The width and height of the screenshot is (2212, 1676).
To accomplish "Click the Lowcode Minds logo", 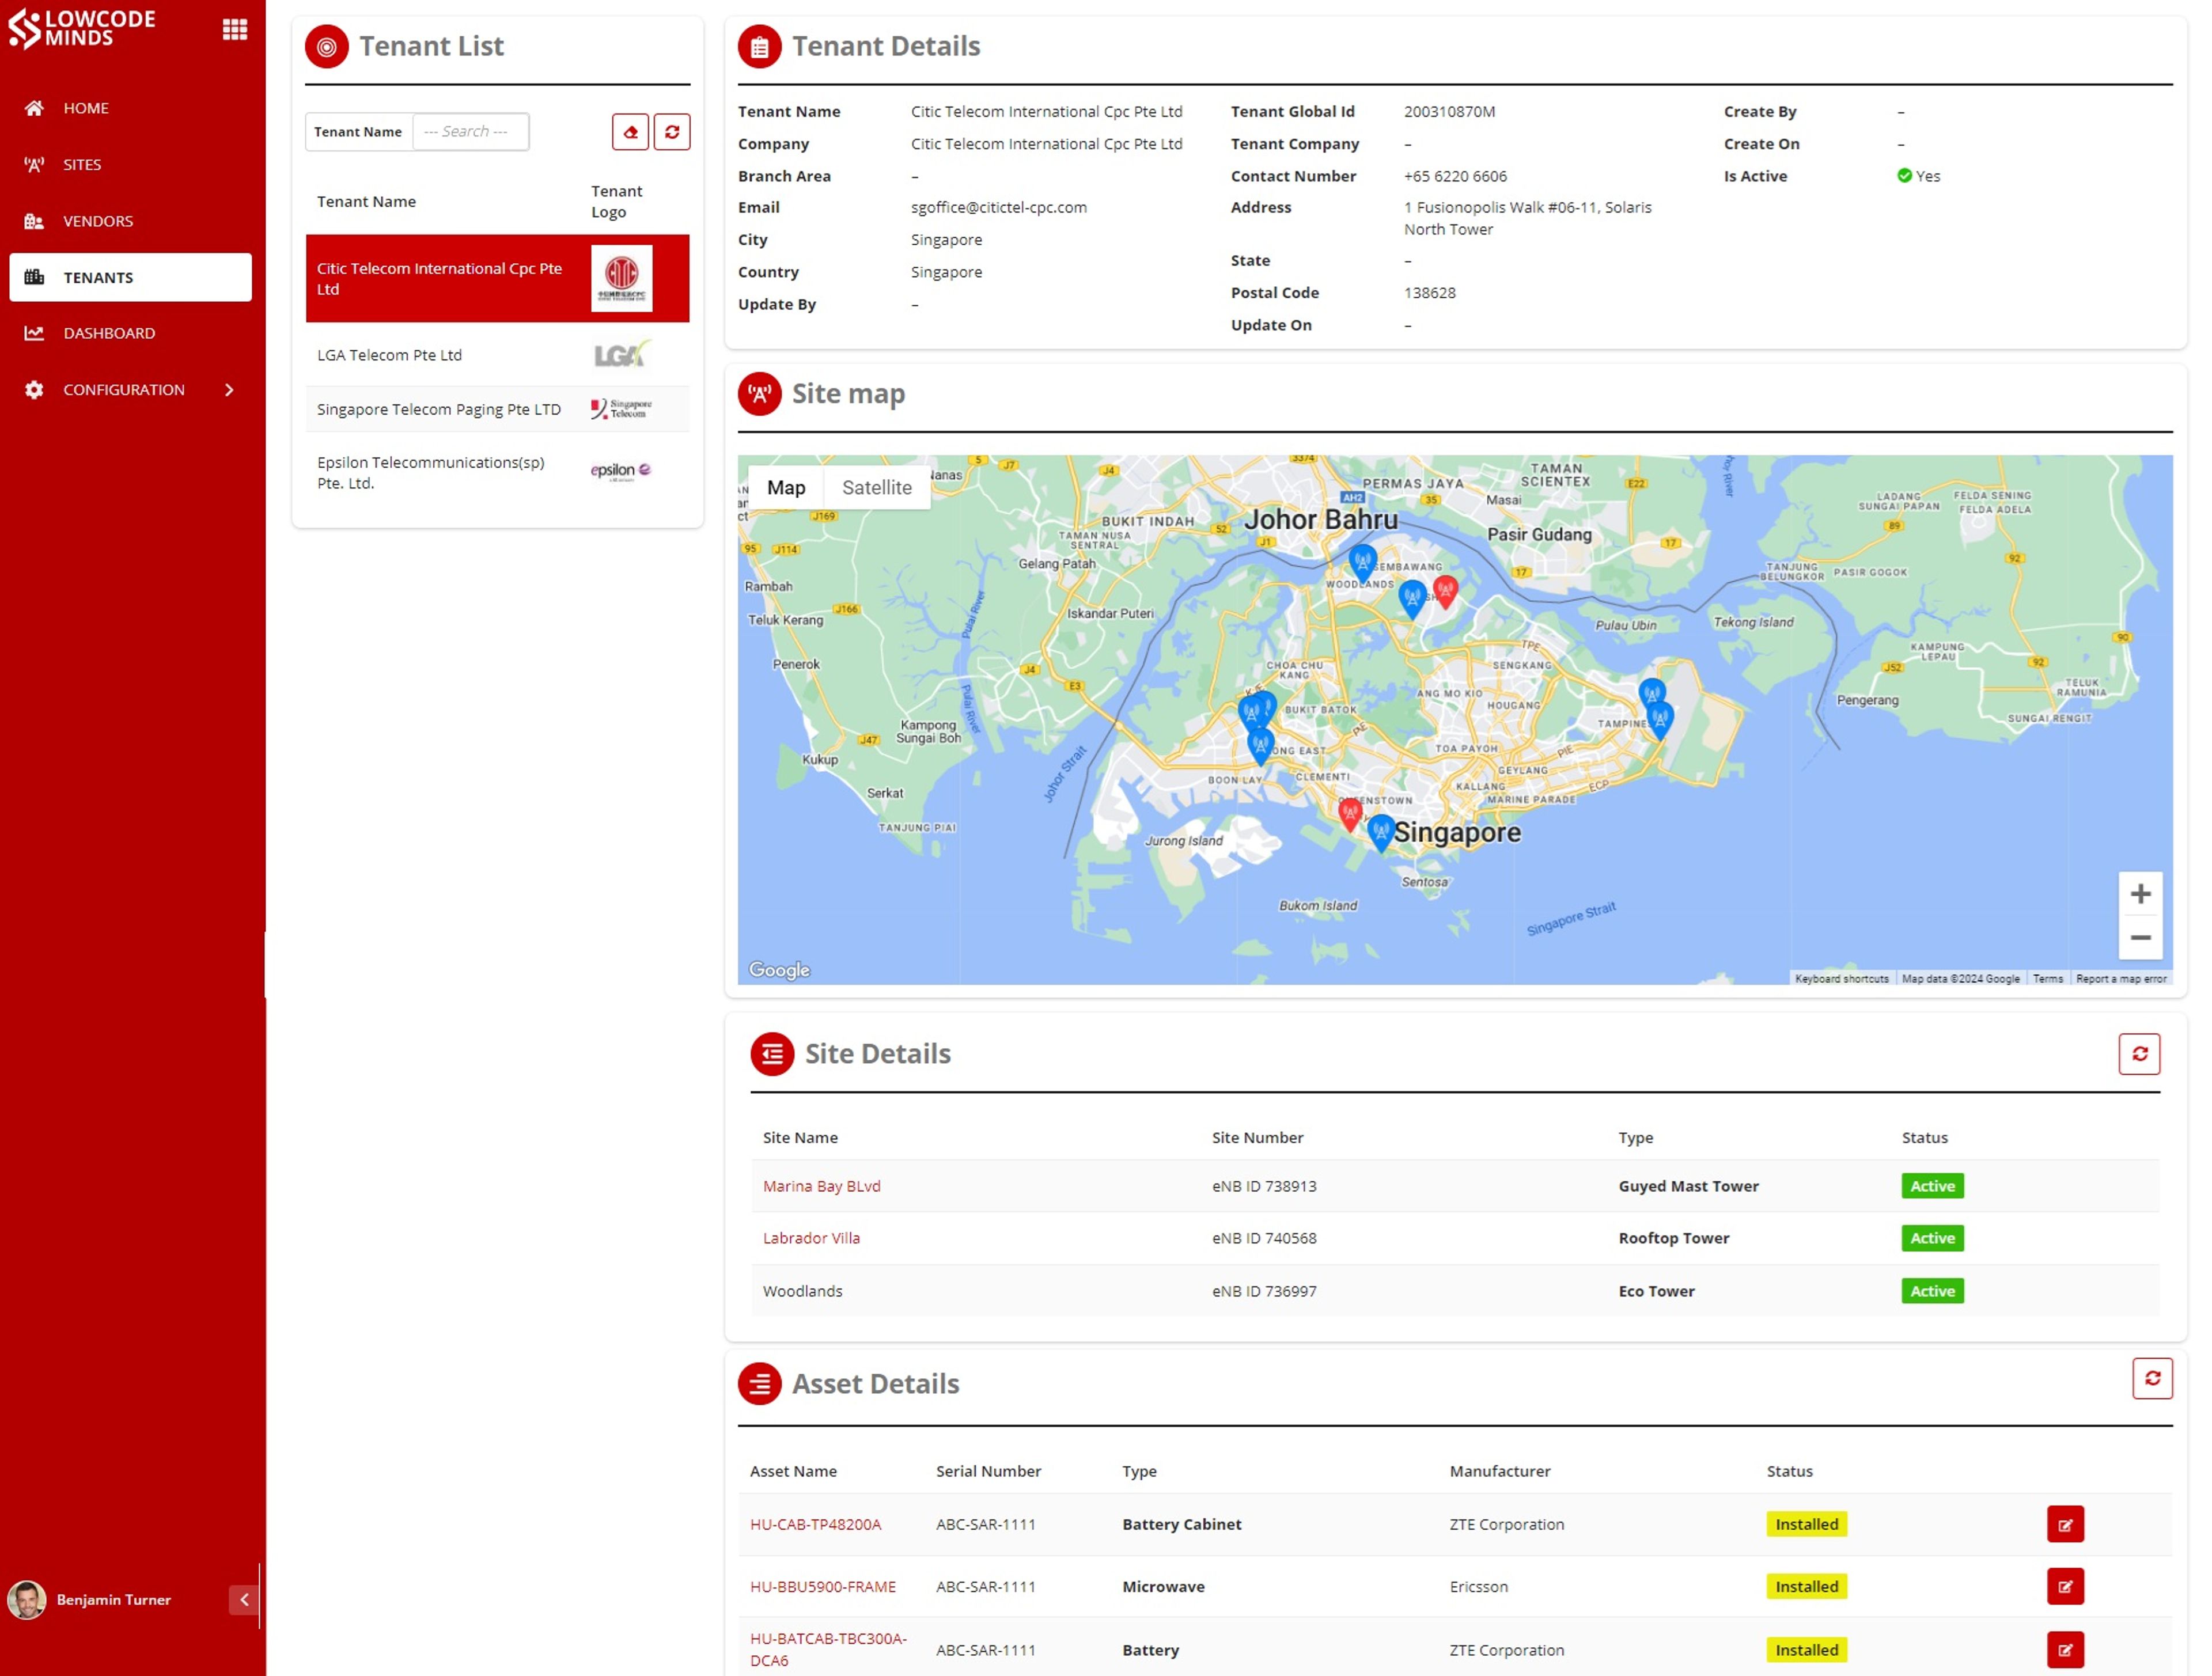I will (x=82, y=29).
